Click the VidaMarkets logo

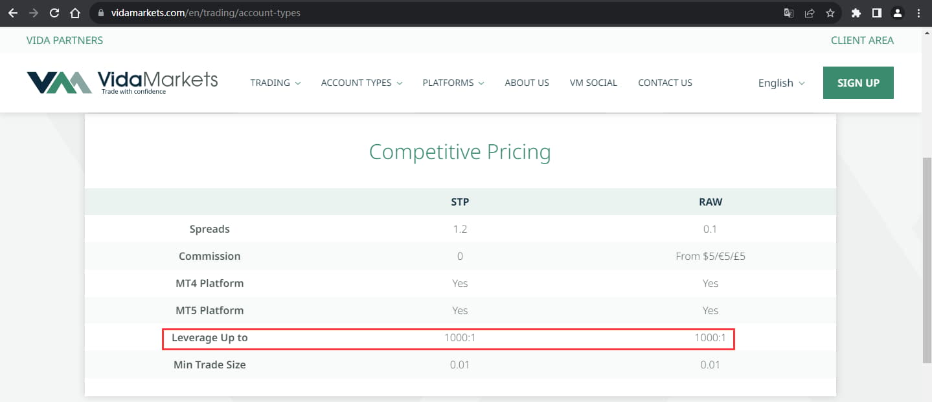pyautogui.click(x=122, y=83)
